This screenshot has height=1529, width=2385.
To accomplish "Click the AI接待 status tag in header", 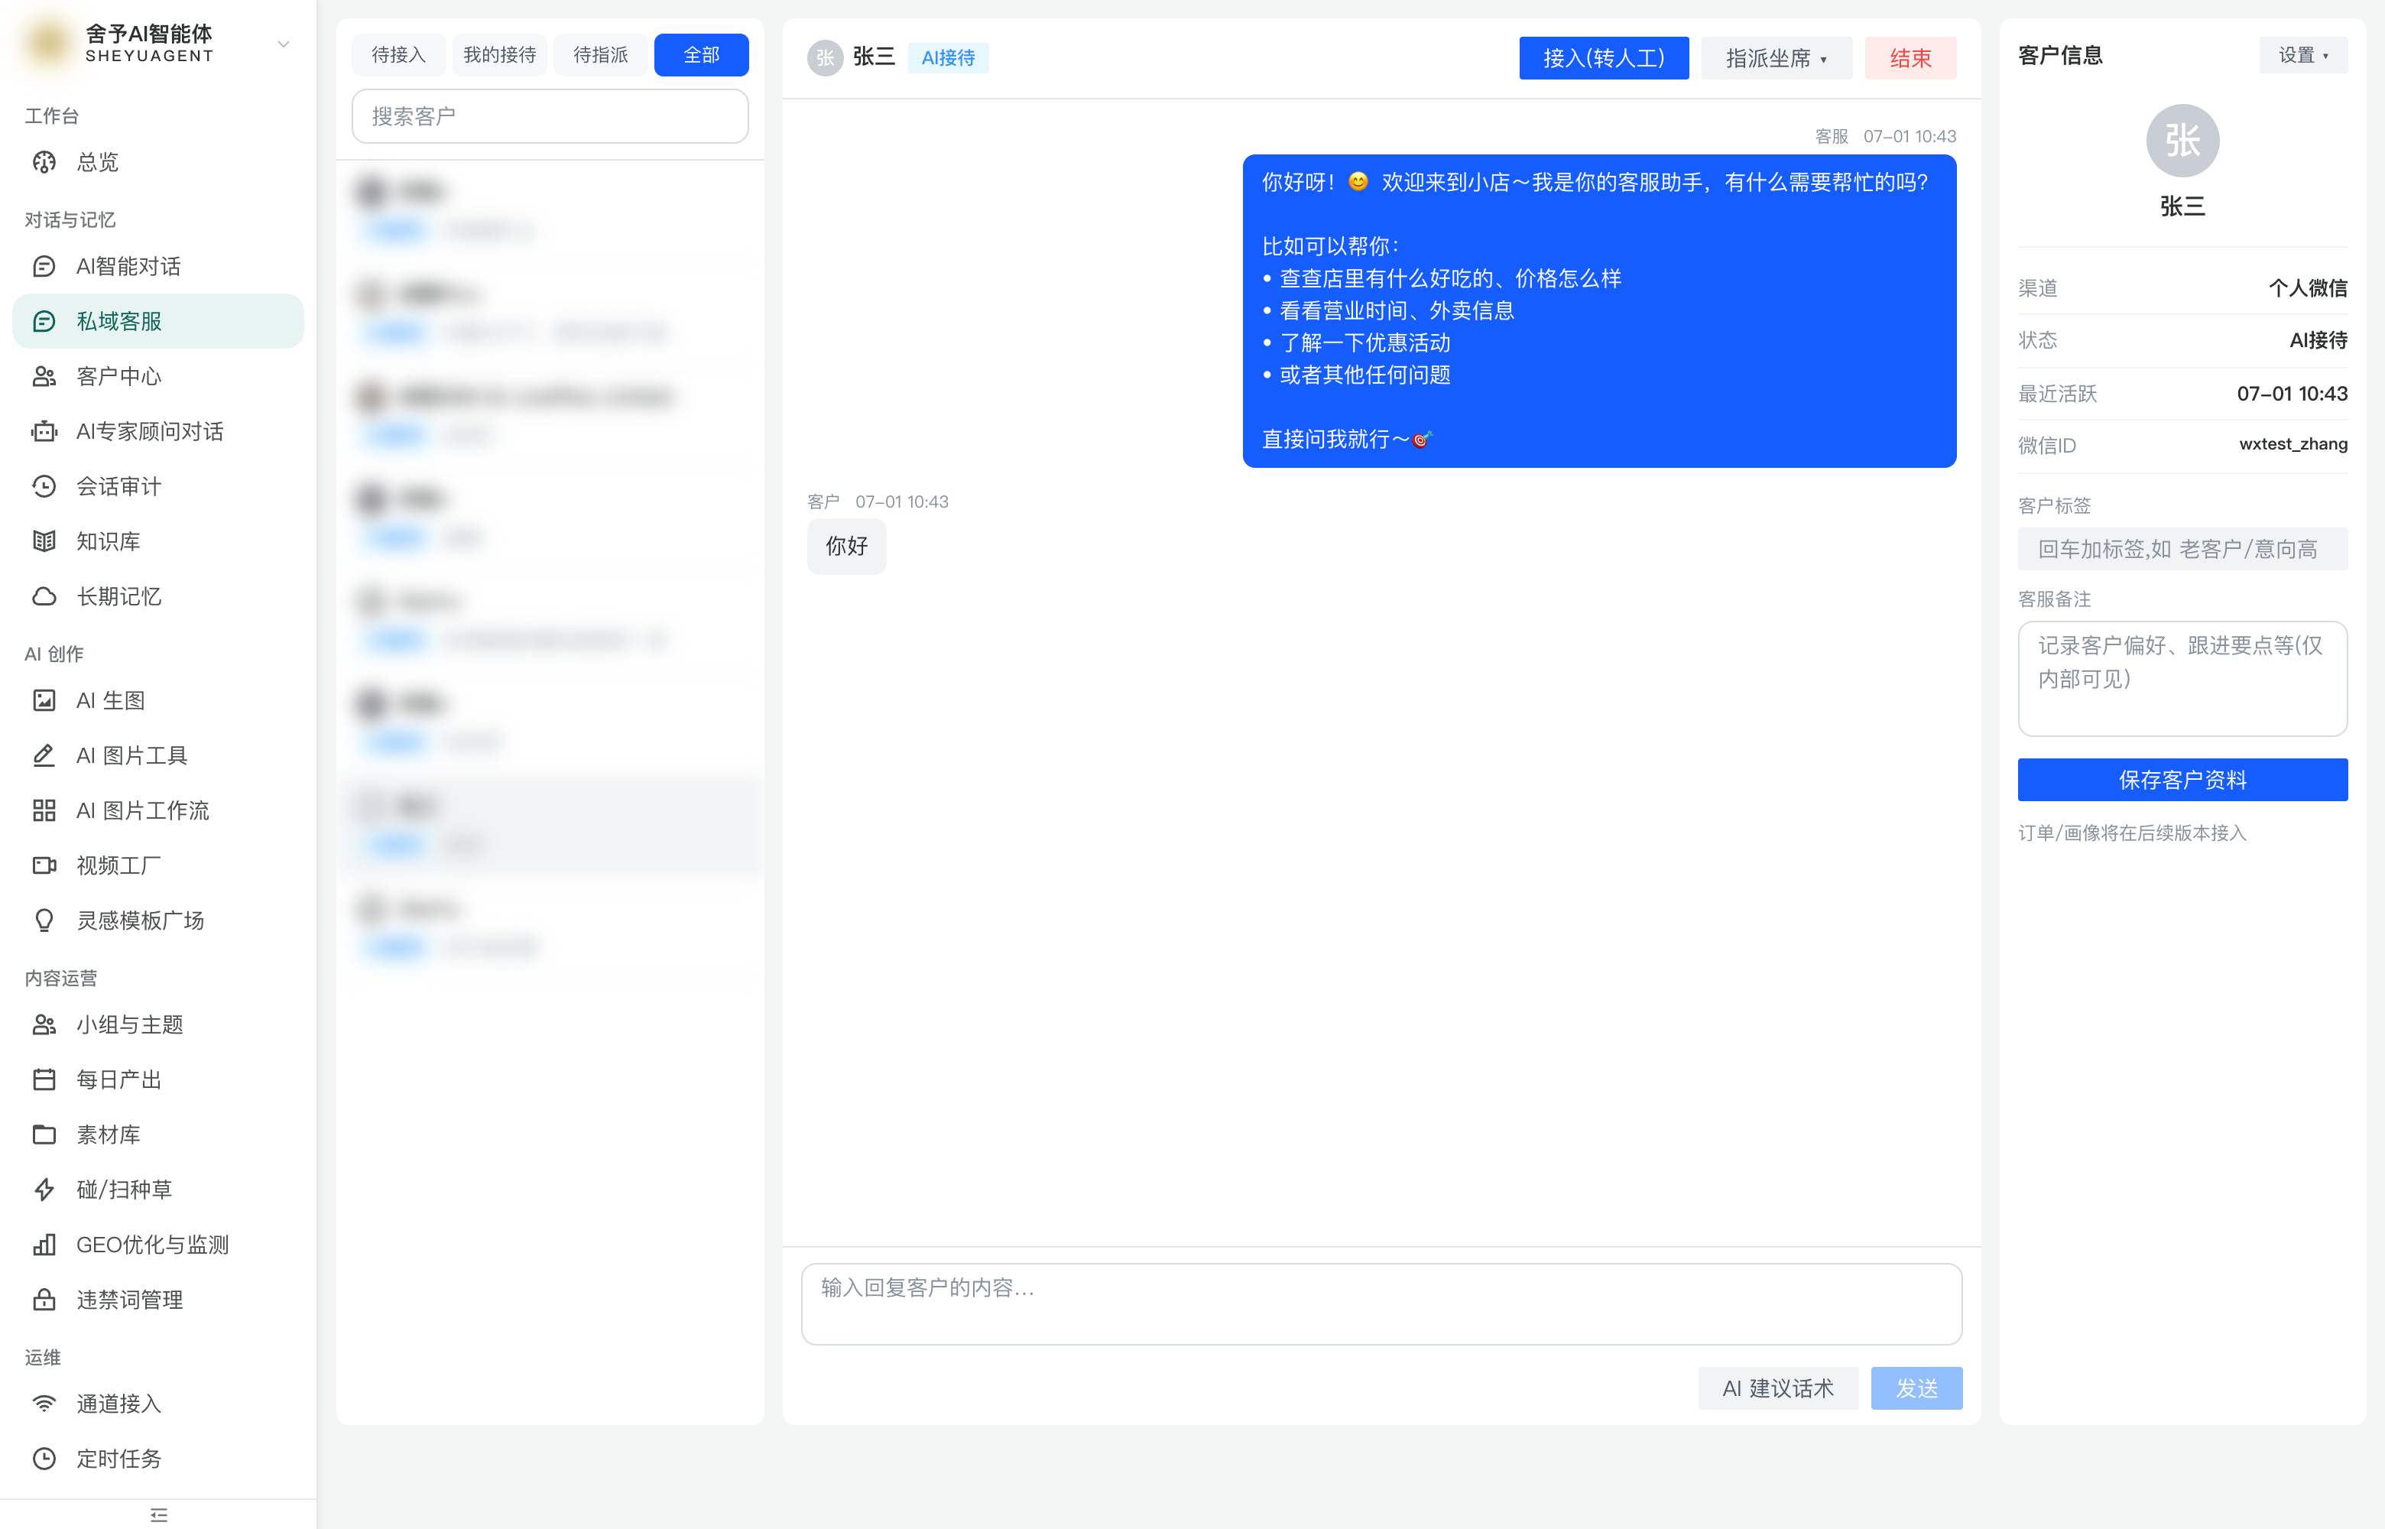I will coord(948,57).
